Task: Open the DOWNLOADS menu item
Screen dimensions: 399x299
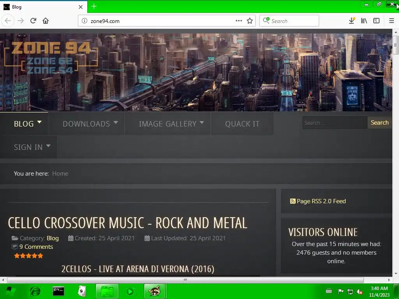Action: (86, 124)
